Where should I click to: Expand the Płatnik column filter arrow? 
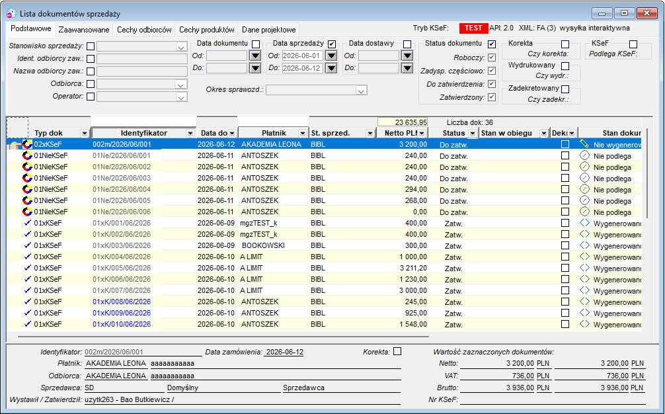pos(302,133)
